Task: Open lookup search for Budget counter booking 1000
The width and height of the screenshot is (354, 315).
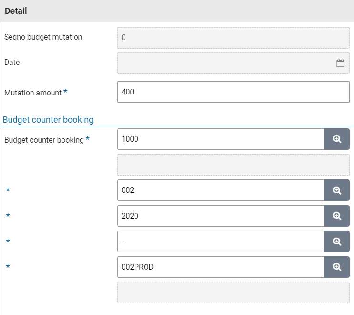Action: pos(337,139)
